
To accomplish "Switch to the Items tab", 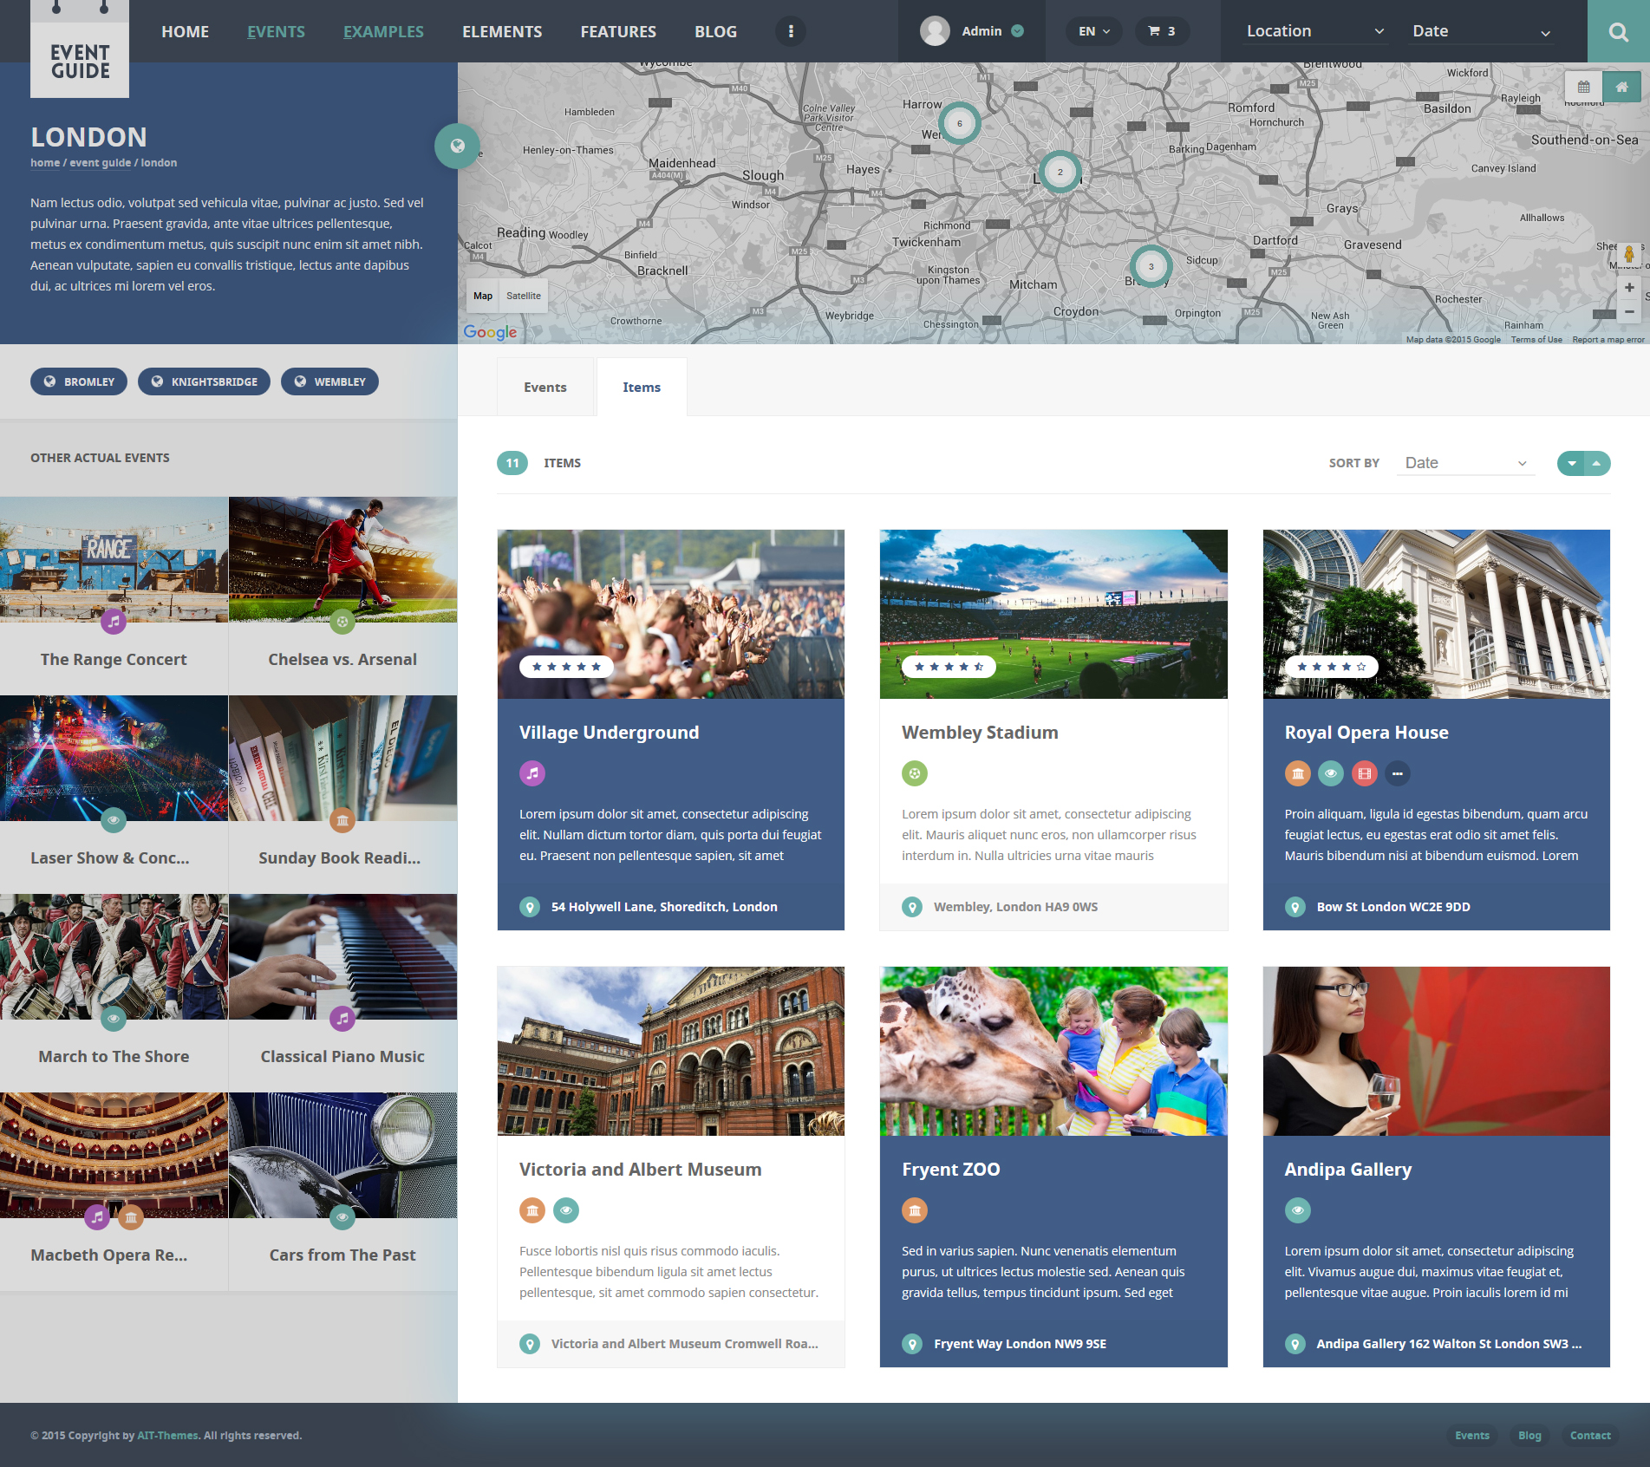I will pyautogui.click(x=642, y=388).
